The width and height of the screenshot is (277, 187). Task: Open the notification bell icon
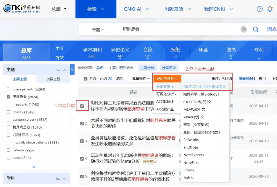[270, 9]
